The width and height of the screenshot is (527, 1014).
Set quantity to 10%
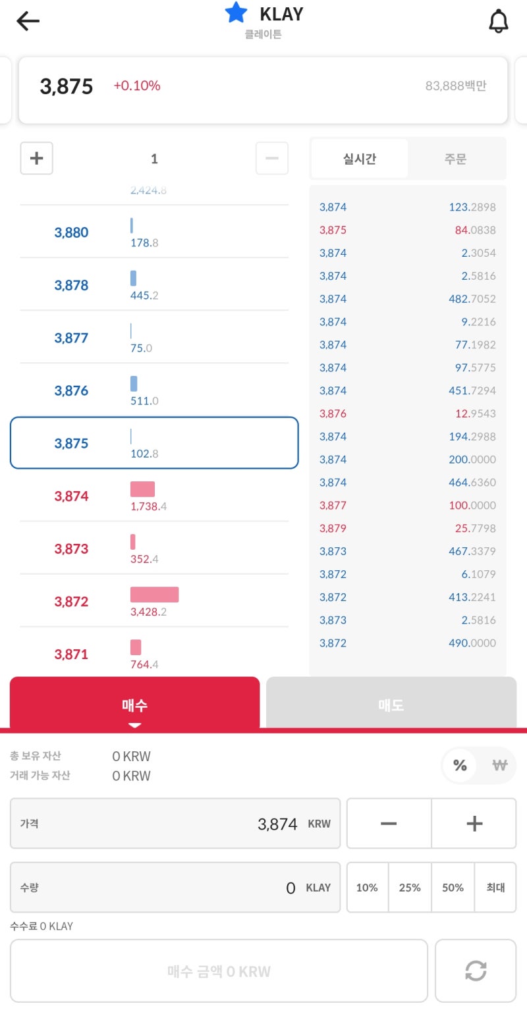[x=367, y=888]
